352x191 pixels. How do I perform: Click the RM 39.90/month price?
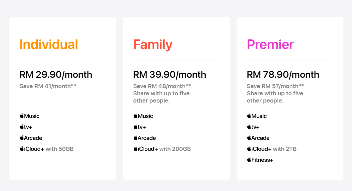tap(169, 75)
